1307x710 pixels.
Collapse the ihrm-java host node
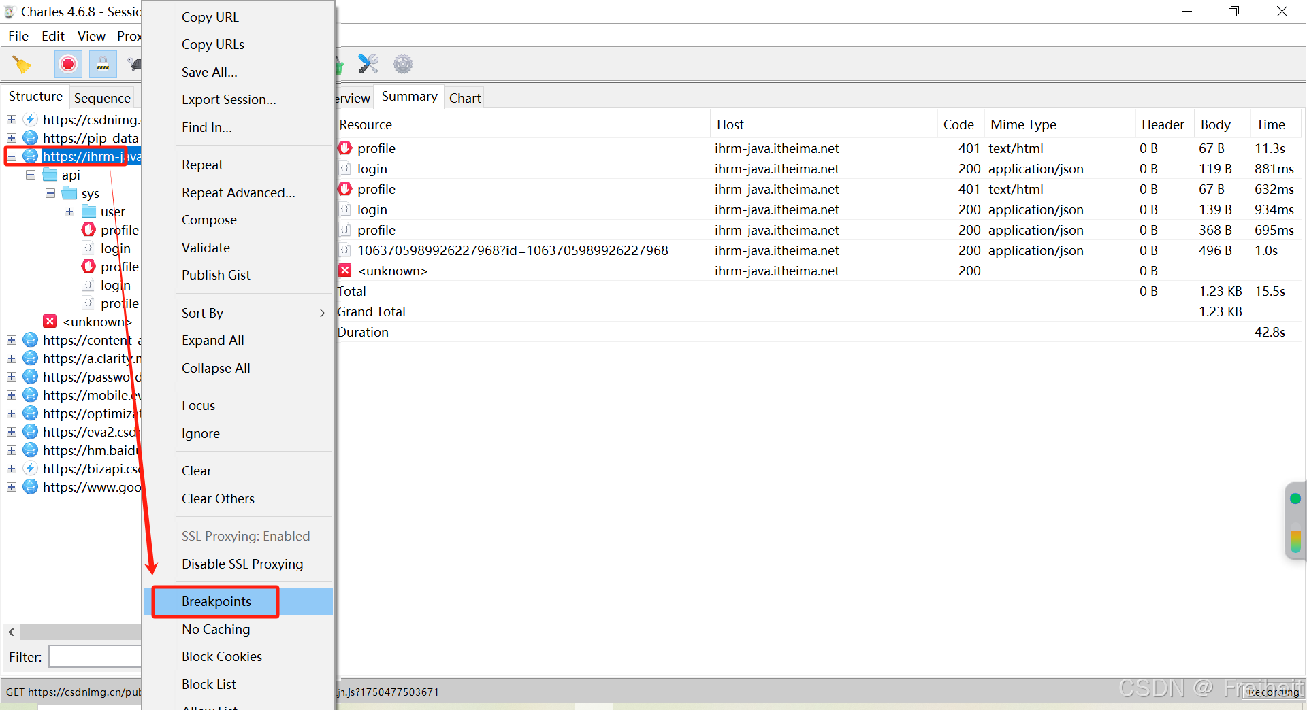tap(12, 156)
